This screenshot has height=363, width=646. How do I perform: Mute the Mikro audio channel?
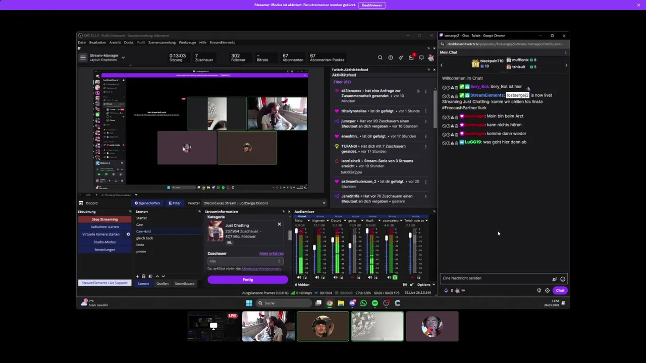[x=299, y=277]
